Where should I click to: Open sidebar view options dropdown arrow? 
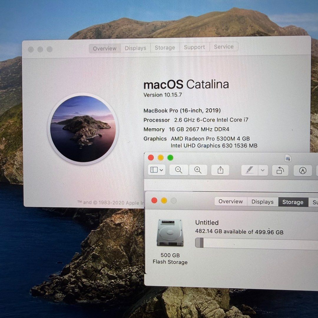click(161, 170)
